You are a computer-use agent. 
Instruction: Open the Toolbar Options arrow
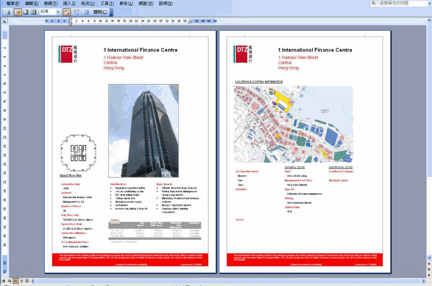point(111,12)
